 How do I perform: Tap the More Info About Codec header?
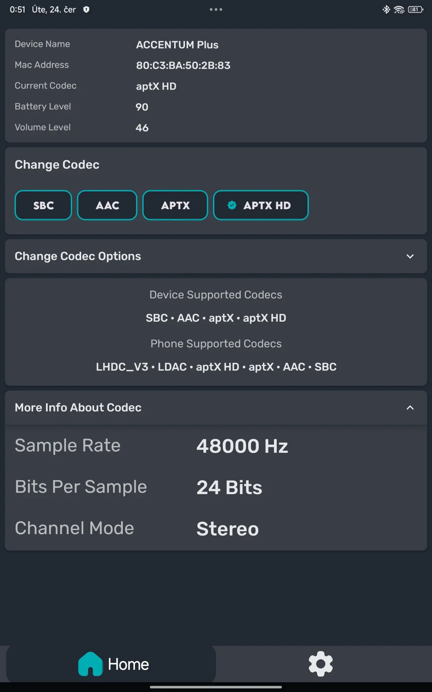point(78,407)
